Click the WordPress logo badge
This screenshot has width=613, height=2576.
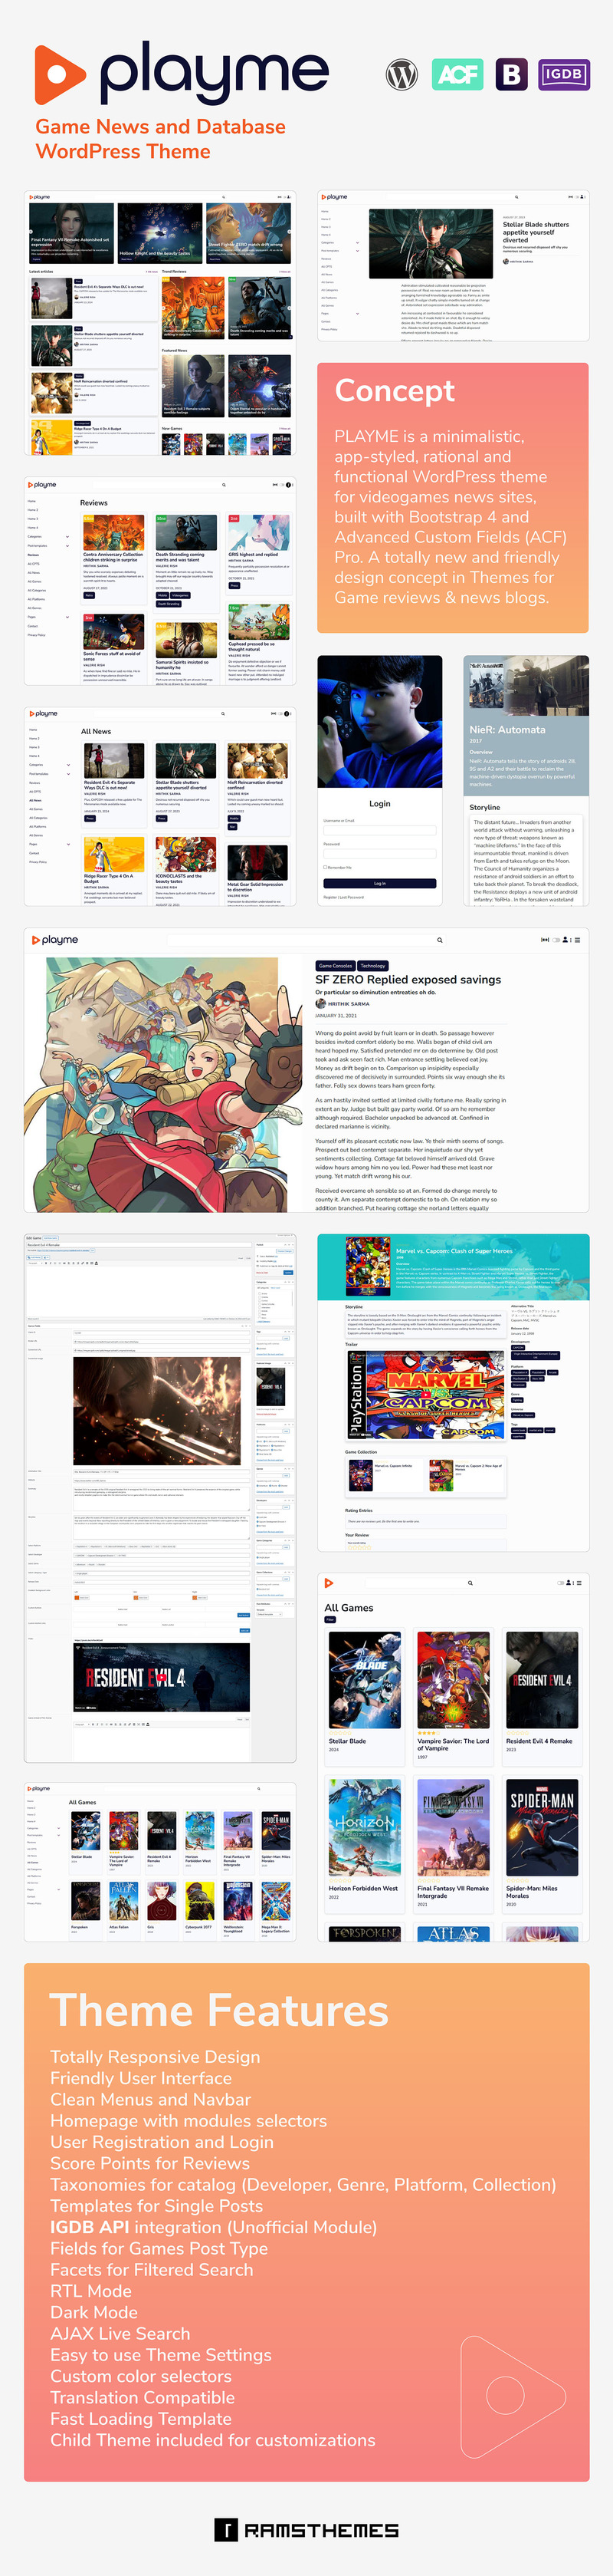tap(402, 74)
